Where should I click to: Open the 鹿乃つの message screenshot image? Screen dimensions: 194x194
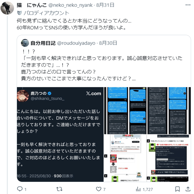(x=60, y=134)
